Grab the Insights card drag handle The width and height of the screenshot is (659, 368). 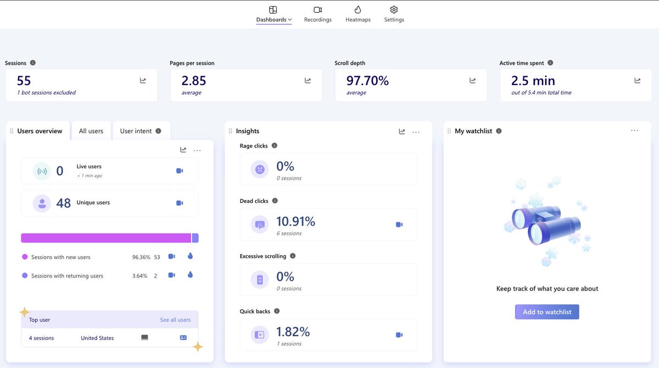pos(230,131)
